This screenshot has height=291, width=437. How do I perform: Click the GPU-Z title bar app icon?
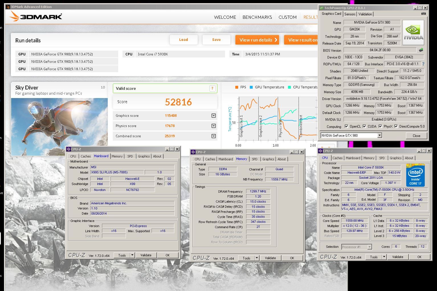pos(321,8)
